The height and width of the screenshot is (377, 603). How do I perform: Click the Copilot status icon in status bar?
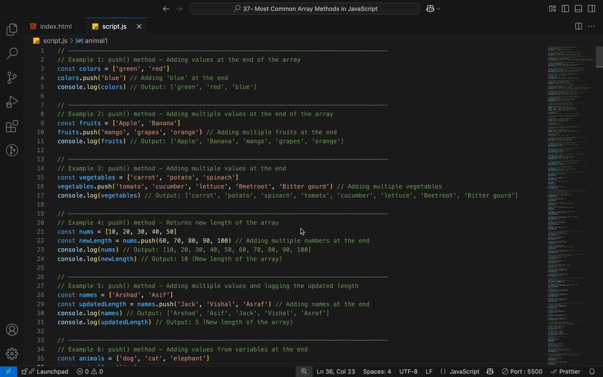pos(490,371)
